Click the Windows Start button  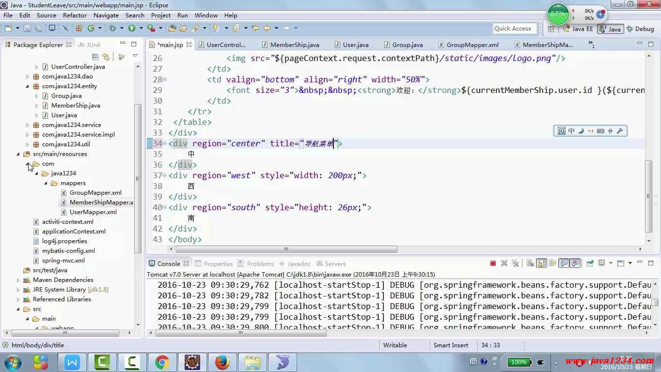tap(13, 362)
